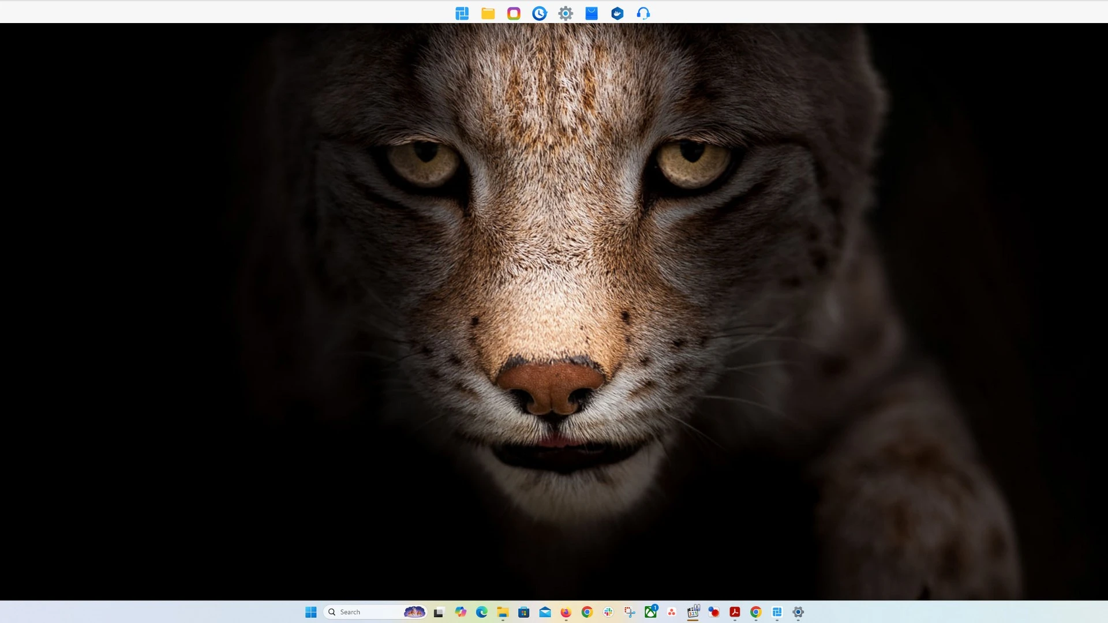This screenshot has width=1108, height=623.
Task: Open Task View on the taskbar
Action: [439, 612]
